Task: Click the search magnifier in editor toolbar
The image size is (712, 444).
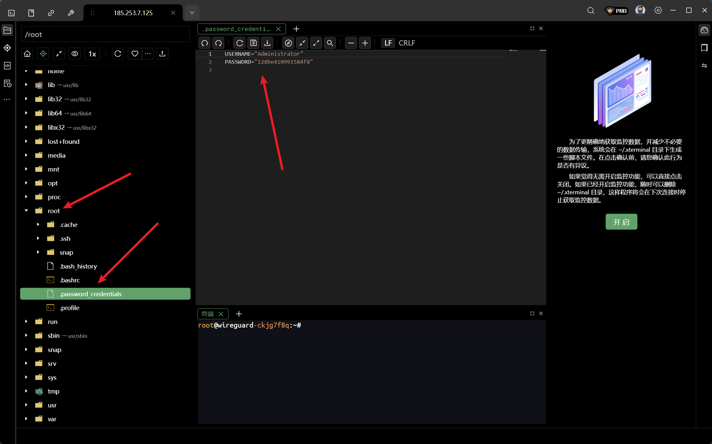Action: tap(330, 43)
